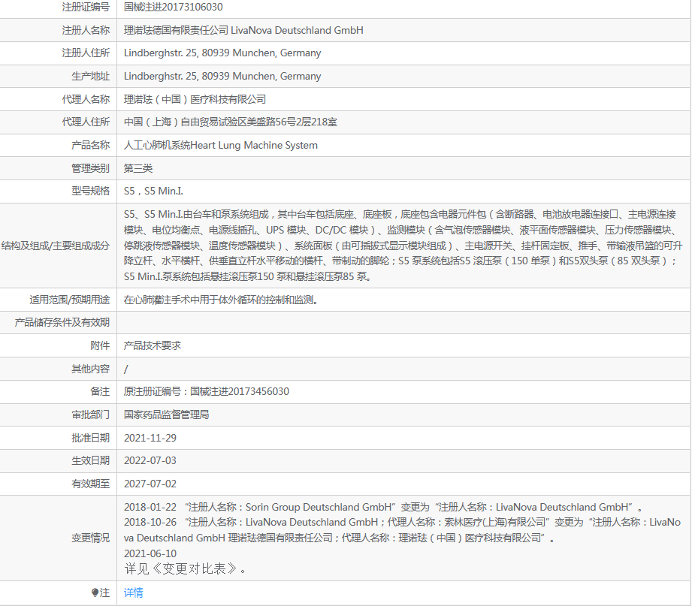
Task: Click the 备注 label
Action: click(x=100, y=392)
